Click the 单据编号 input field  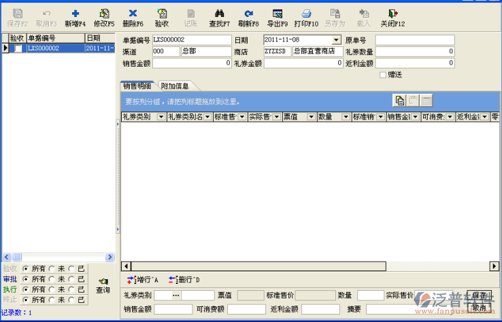click(x=192, y=40)
